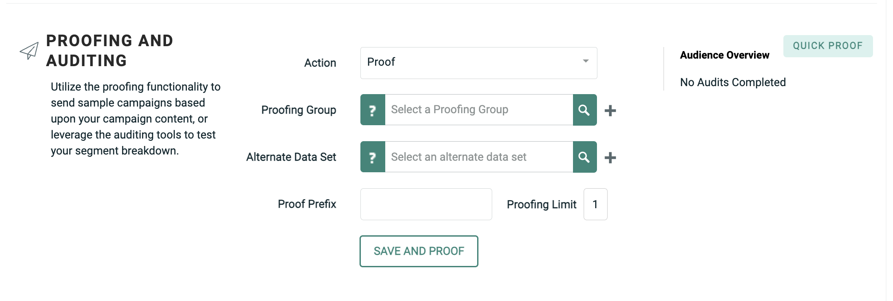893x301 pixels.
Task: Add a new Proofing Group
Action: [610, 111]
